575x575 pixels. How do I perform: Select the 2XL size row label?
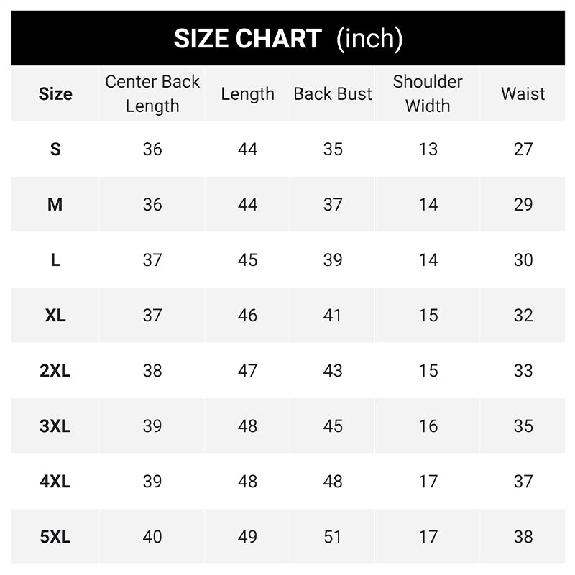click(55, 371)
